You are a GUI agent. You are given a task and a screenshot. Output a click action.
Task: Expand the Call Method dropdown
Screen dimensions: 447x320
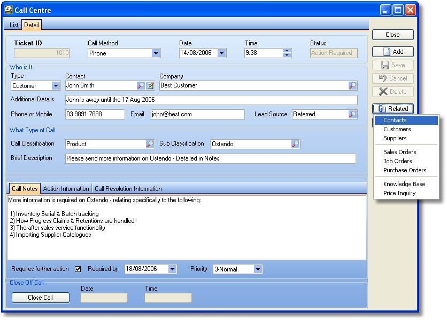click(x=156, y=53)
